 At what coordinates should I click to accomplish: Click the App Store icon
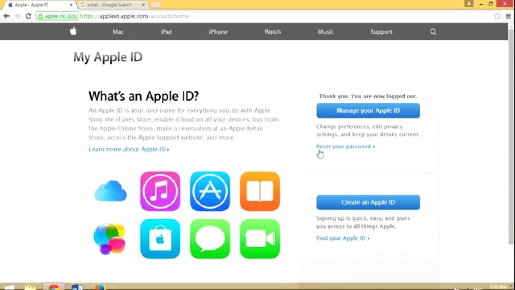pyautogui.click(x=210, y=191)
